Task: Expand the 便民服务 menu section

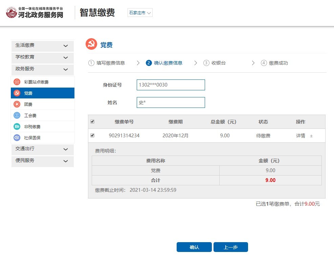Action: [42, 161]
